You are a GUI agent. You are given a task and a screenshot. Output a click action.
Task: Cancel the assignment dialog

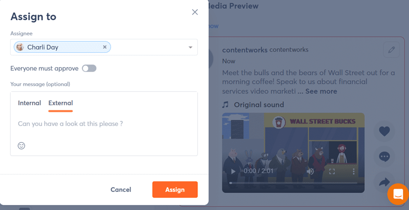coord(121,189)
